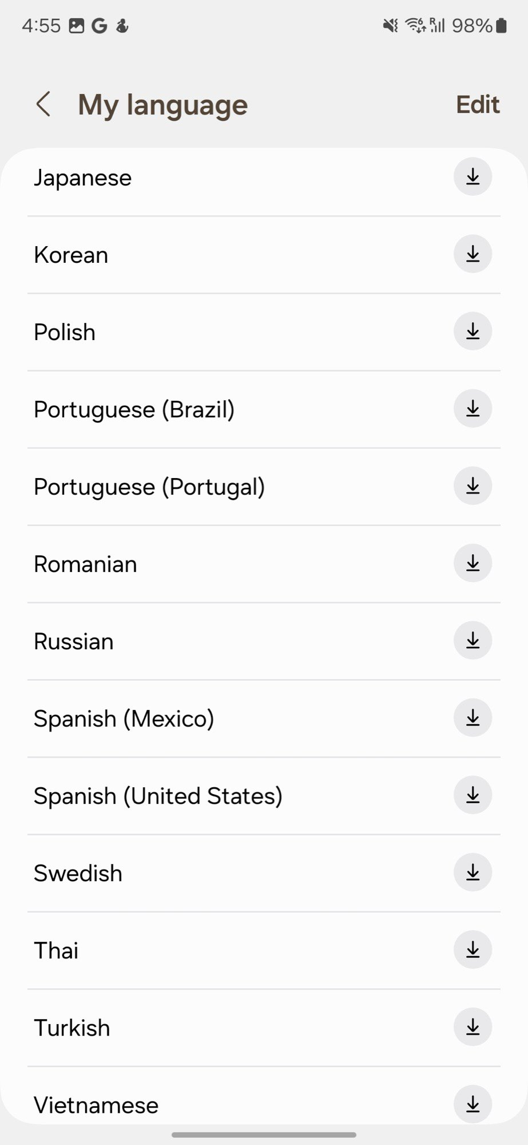Tap the back arrow beside My language
Viewport: 528px width, 1145px height.
click(x=43, y=105)
